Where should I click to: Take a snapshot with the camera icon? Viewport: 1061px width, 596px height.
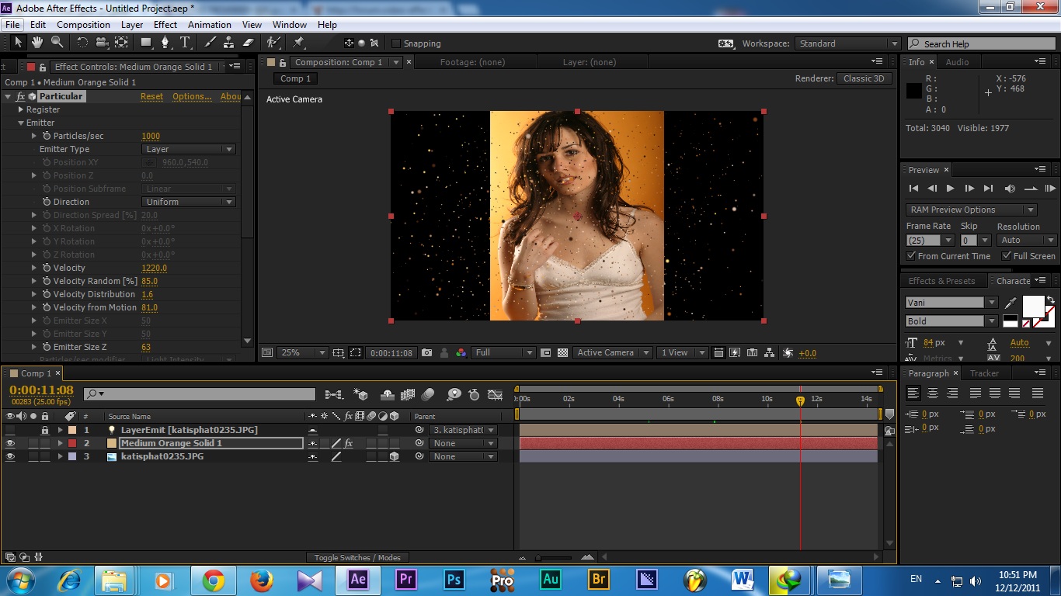point(426,352)
